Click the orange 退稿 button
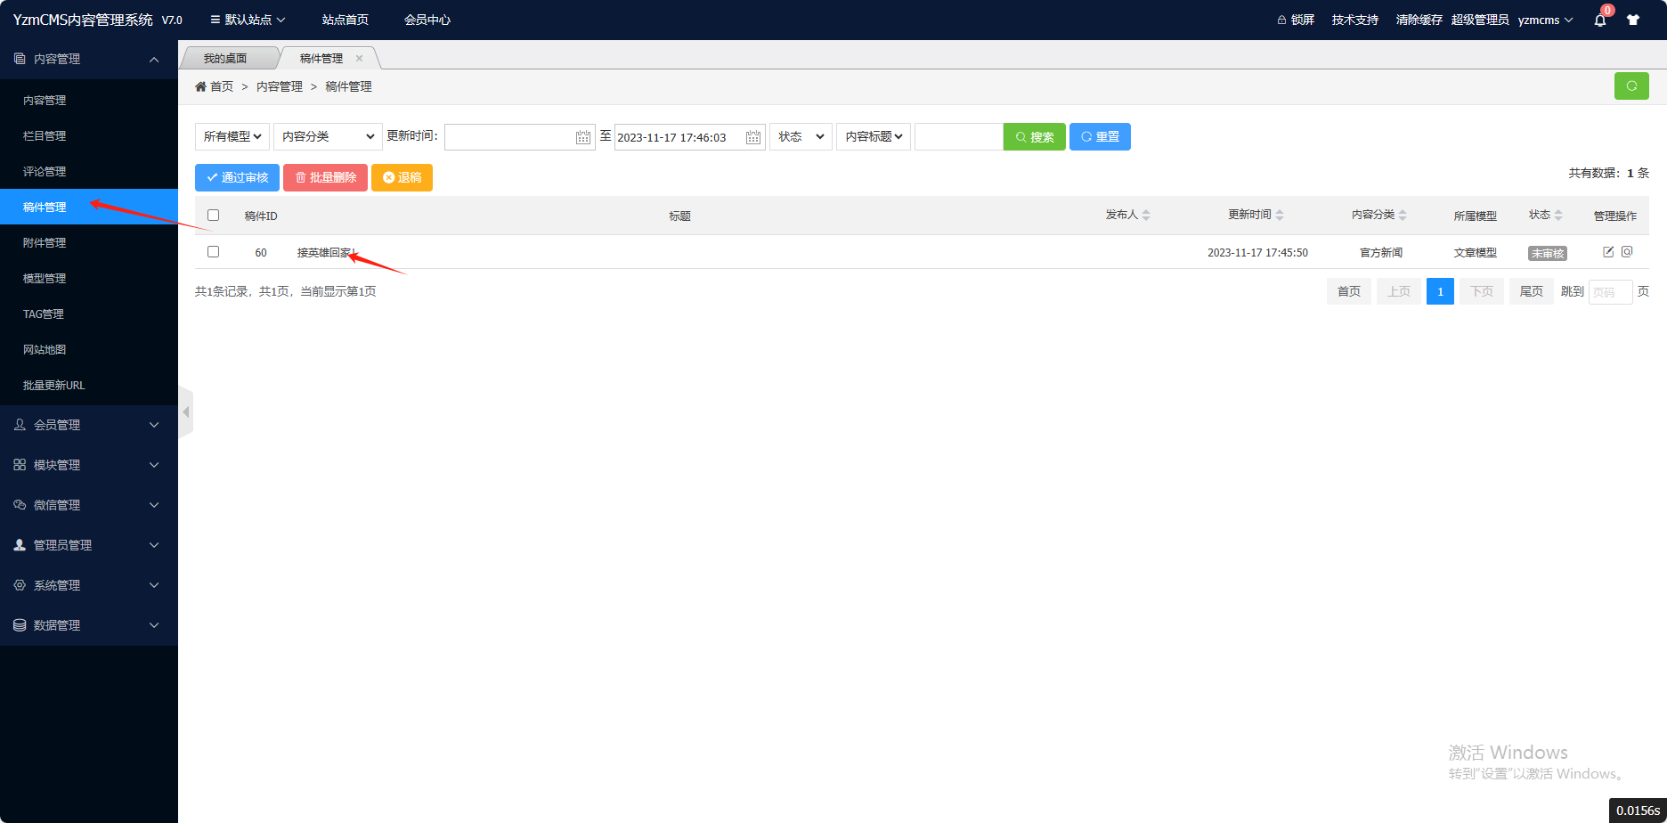 tap(402, 177)
